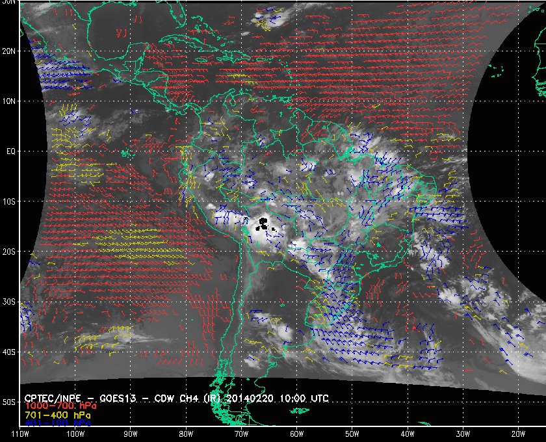This screenshot has width=546, height=442.
Task: Click the 110W longitude label
Action: coord(20,434)
